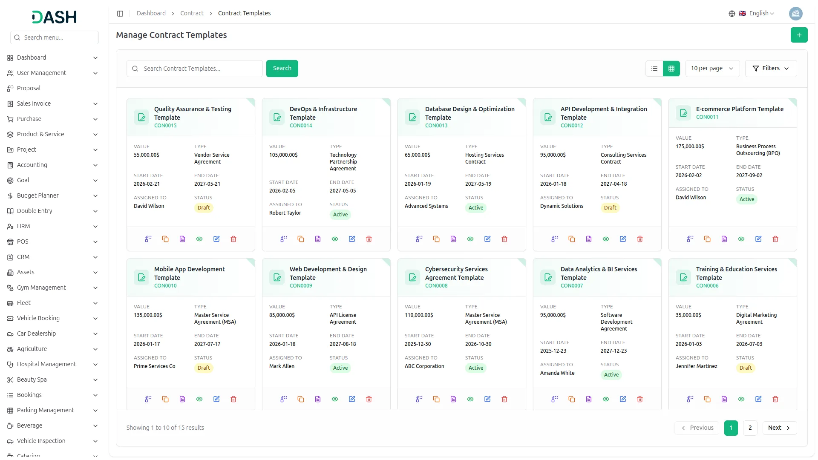Switch to list view mode
Viewport: 818px width, 460px height.
pyautogui.click(x=654, y=68)
